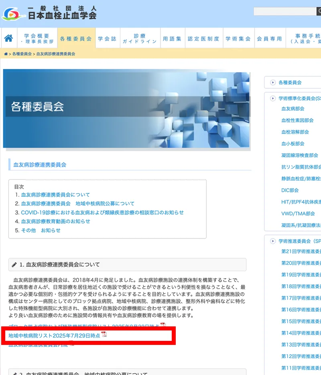Screen dimensions: 321x375
Task: Click the home icon in navigation bar
Action: click(8, 39)
